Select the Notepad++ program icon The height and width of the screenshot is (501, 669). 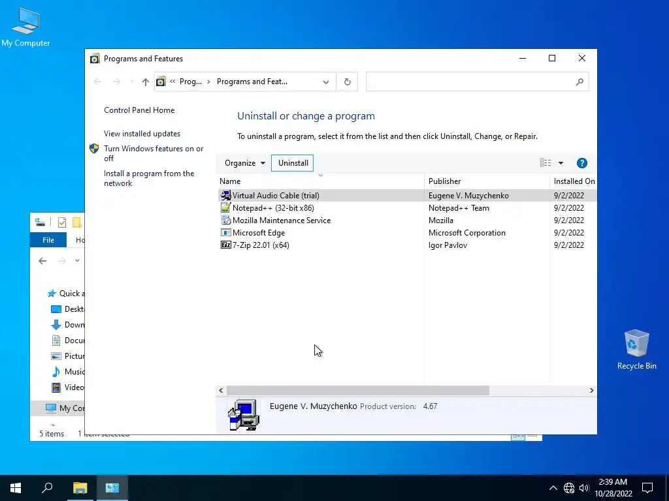coord(225,208)
